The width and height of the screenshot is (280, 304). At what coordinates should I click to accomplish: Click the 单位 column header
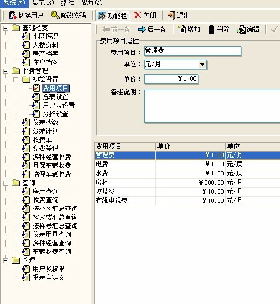pyautogui.click(x=253, y=146)
